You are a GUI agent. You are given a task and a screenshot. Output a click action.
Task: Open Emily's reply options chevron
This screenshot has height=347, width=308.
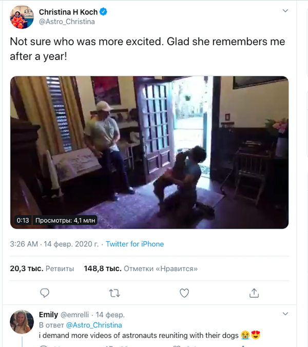pyautogui.click(x=285, y=314)
